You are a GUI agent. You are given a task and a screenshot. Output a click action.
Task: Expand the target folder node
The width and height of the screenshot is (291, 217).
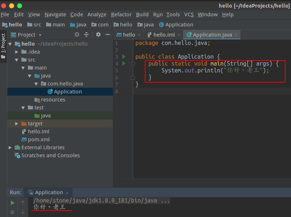[x=16, y=124]
